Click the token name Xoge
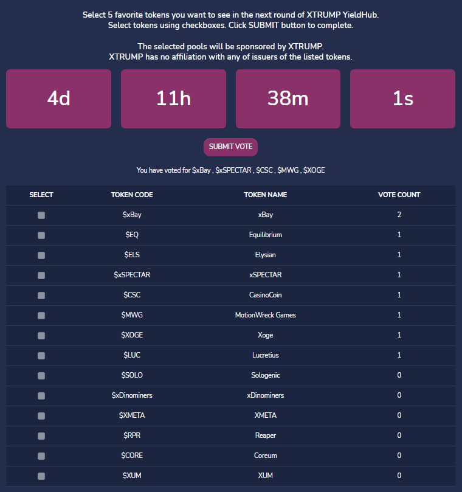The height and width of the screenshot is (492, 462). 265,335
